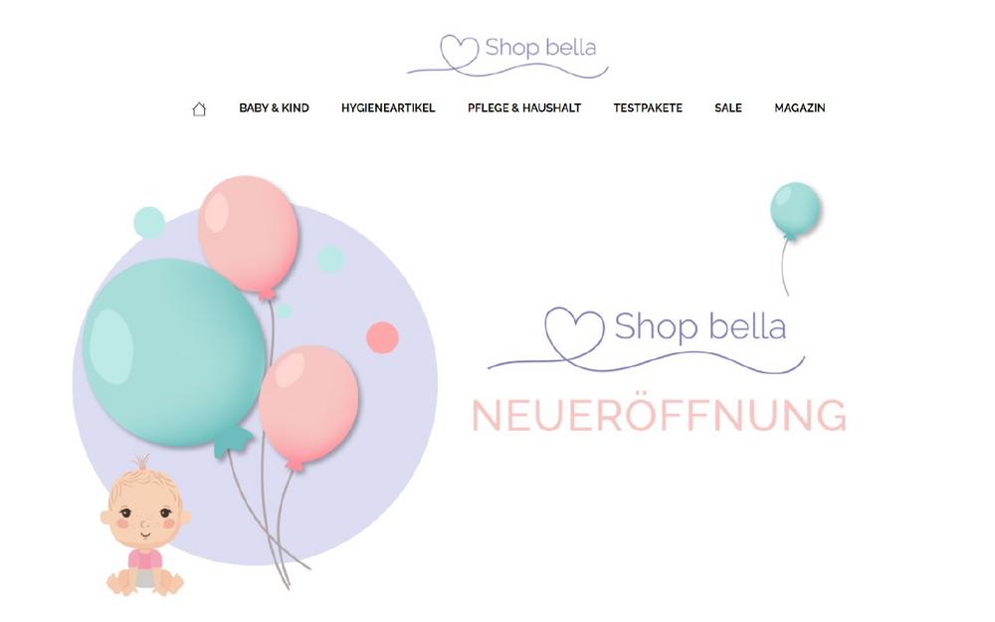Screen dimensions: 995x622
Task: Click the large Shop bella banner logo
Action: point(646,340)
